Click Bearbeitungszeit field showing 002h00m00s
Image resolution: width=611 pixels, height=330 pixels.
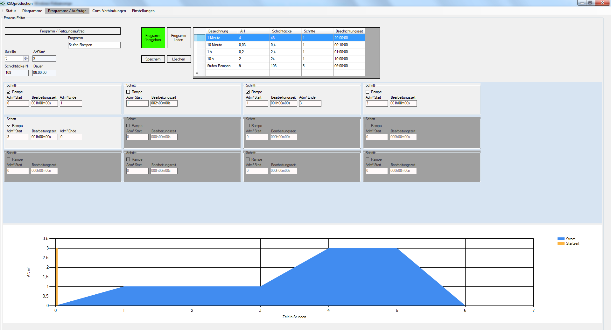[x=164, y=103]
